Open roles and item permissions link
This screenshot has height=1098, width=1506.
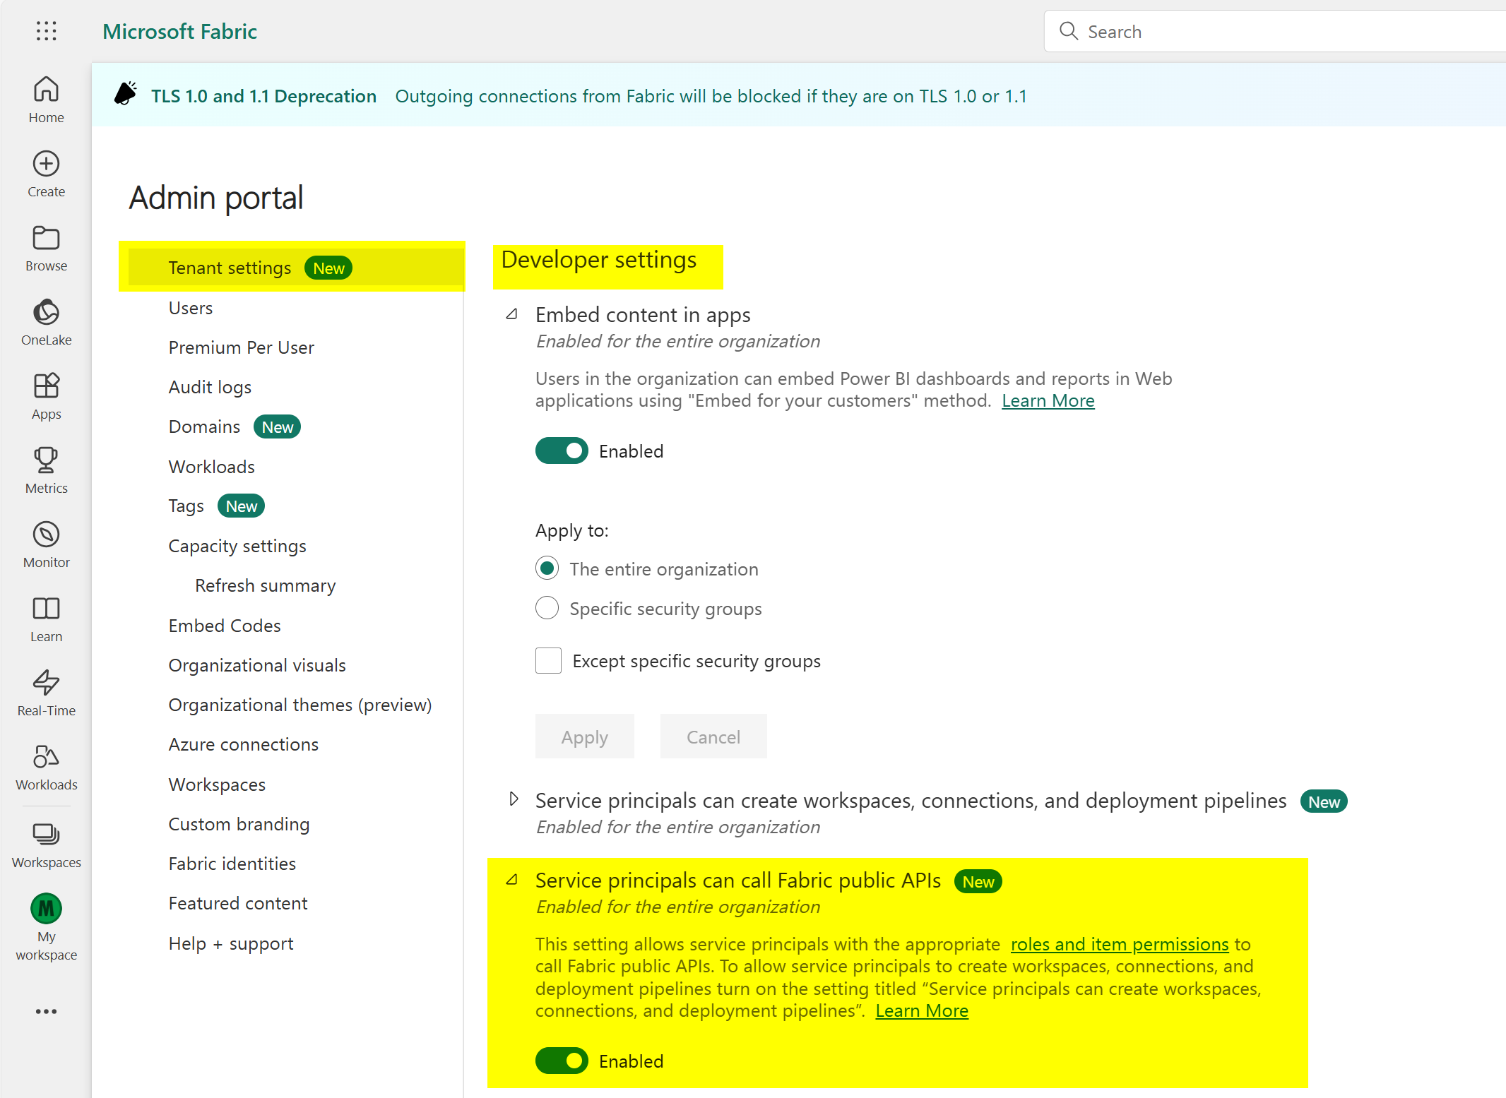1120,944
